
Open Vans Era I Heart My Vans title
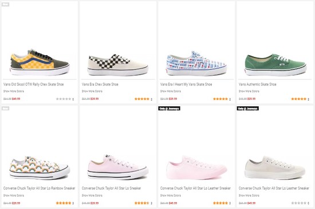(186, 84)
